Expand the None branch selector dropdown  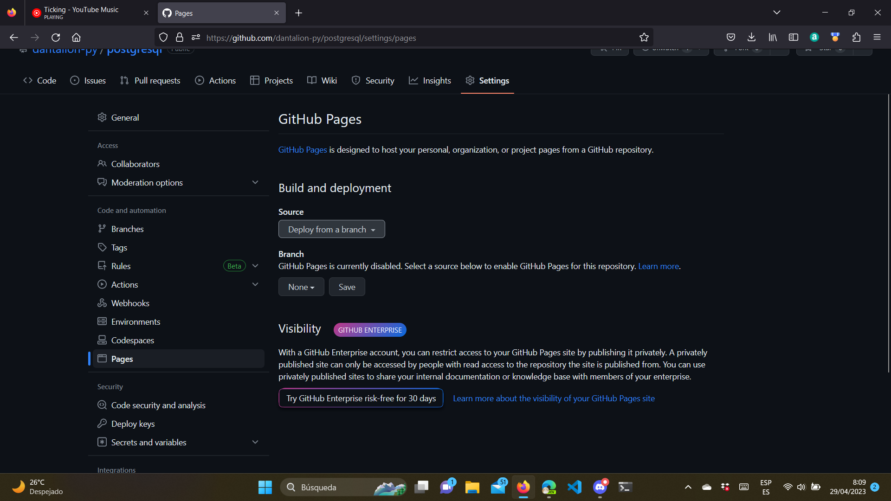[301, 286]
